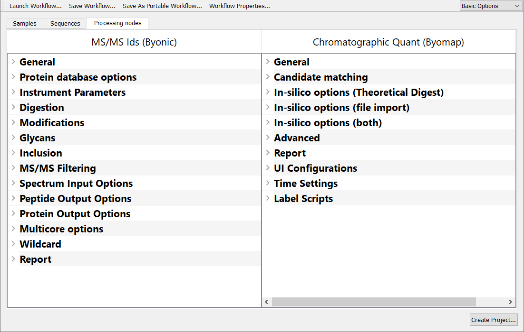Open Workflow Properties...

240,6
